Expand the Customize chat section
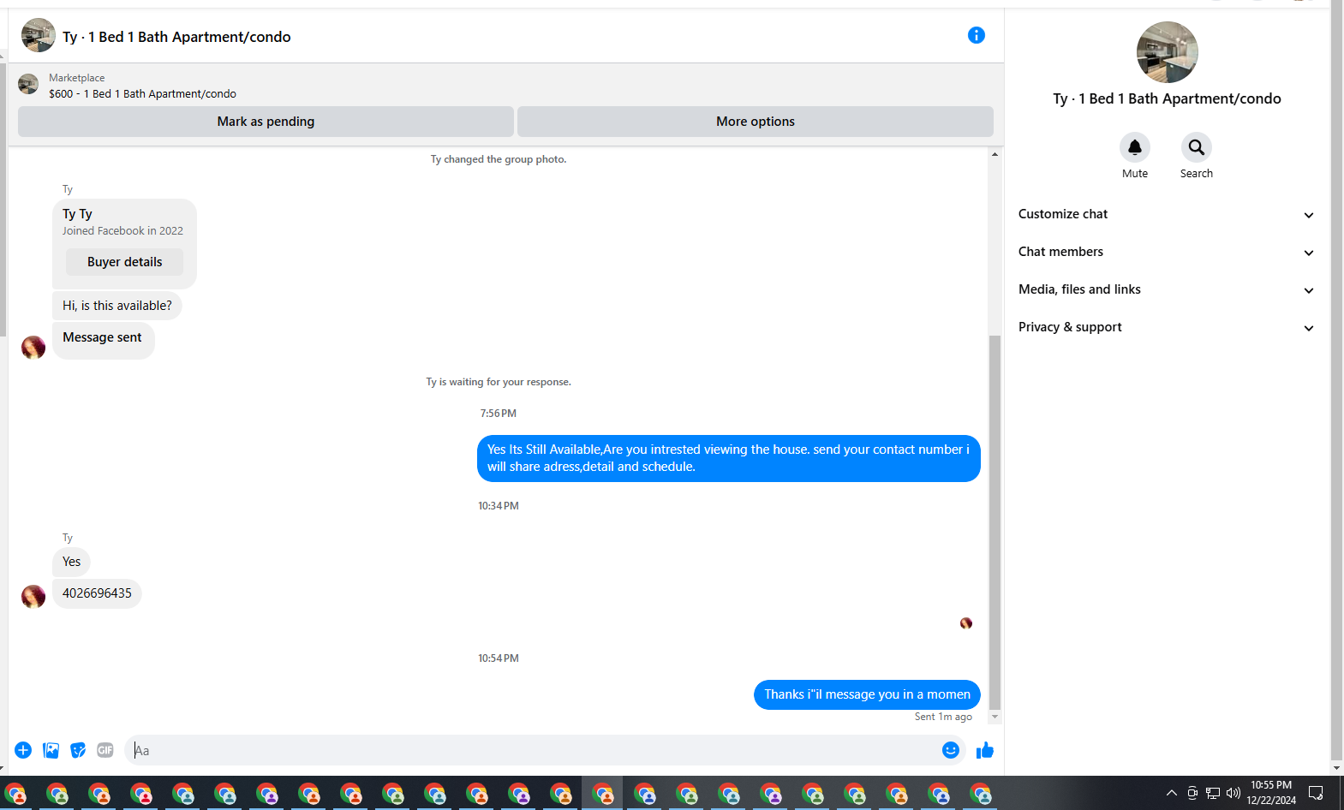Screen dimensions: 1344x810 [1166, 214]
